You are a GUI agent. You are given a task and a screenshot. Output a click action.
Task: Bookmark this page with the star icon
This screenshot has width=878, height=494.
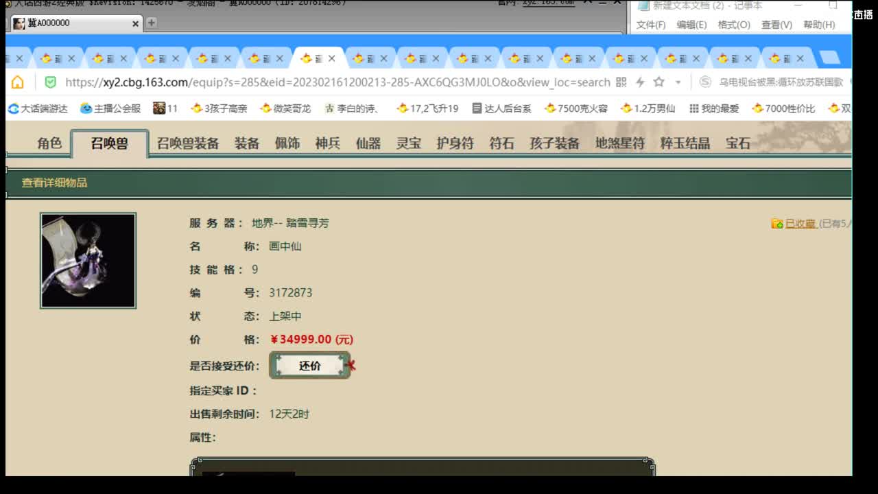(658, 82)
